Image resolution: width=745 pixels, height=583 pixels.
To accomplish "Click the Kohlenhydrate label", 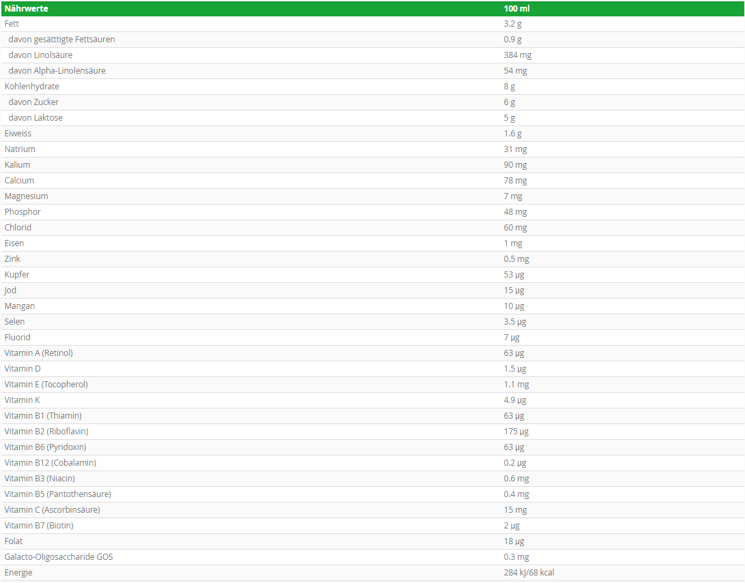I will point(32,87).
